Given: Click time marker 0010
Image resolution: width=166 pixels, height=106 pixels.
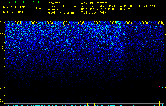Looking at the screenshot, I should [160, 23].
